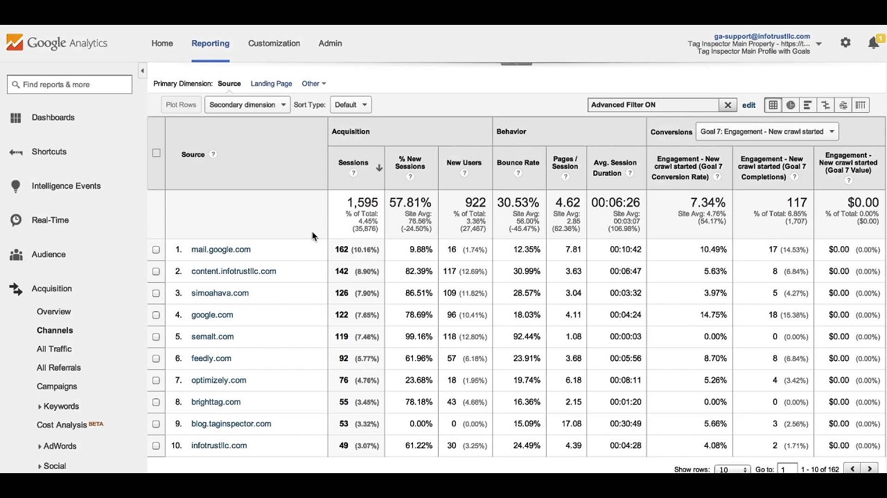Go to next page of results

[870, 469]
